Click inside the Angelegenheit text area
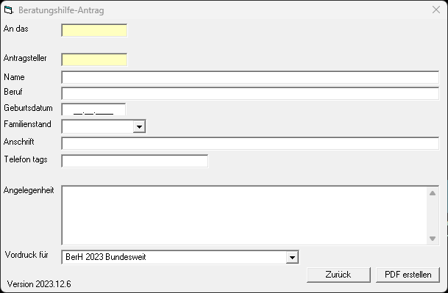The width and height of the screenshot is (448, 293). pos(244,215)
